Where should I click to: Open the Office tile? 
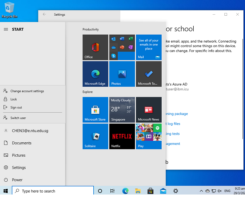95,47
